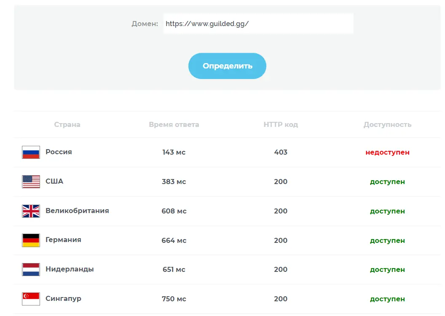Click the 200 code in Великобритания row
Image resolution: width=445 pixels, height=316 pixels.
(281, 211)
